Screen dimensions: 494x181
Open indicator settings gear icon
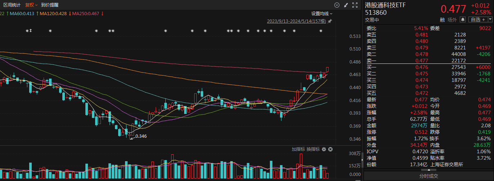coord(324,149)
